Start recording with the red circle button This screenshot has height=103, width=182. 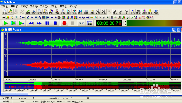click(x=64, y=23)
